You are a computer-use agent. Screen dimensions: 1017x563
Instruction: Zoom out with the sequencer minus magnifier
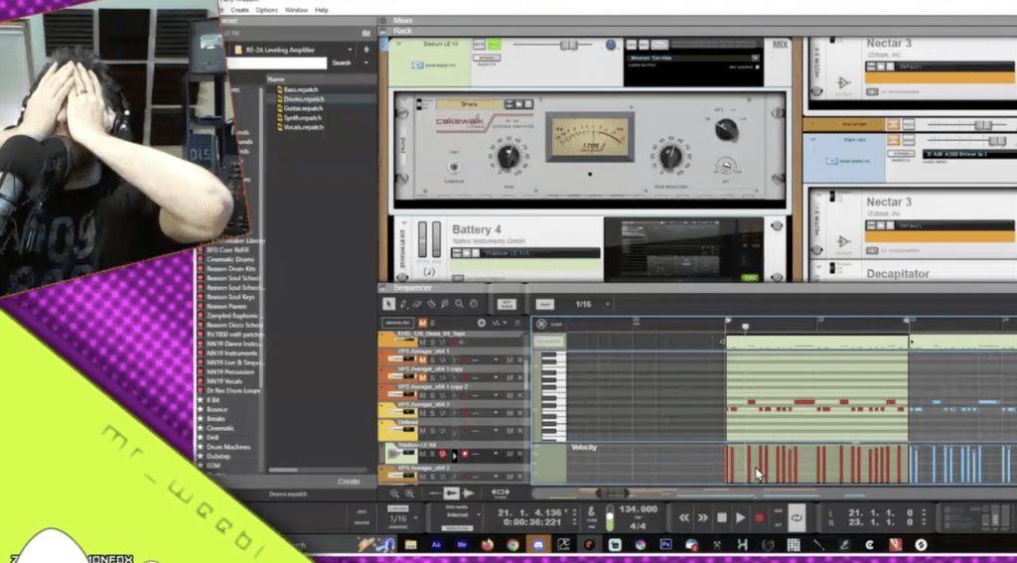[394, 493]
